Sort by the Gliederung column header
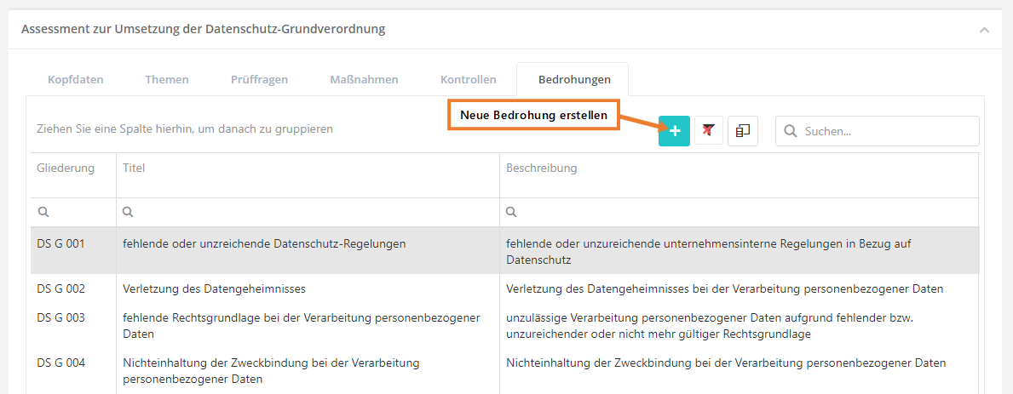 (x=66, y=168)
